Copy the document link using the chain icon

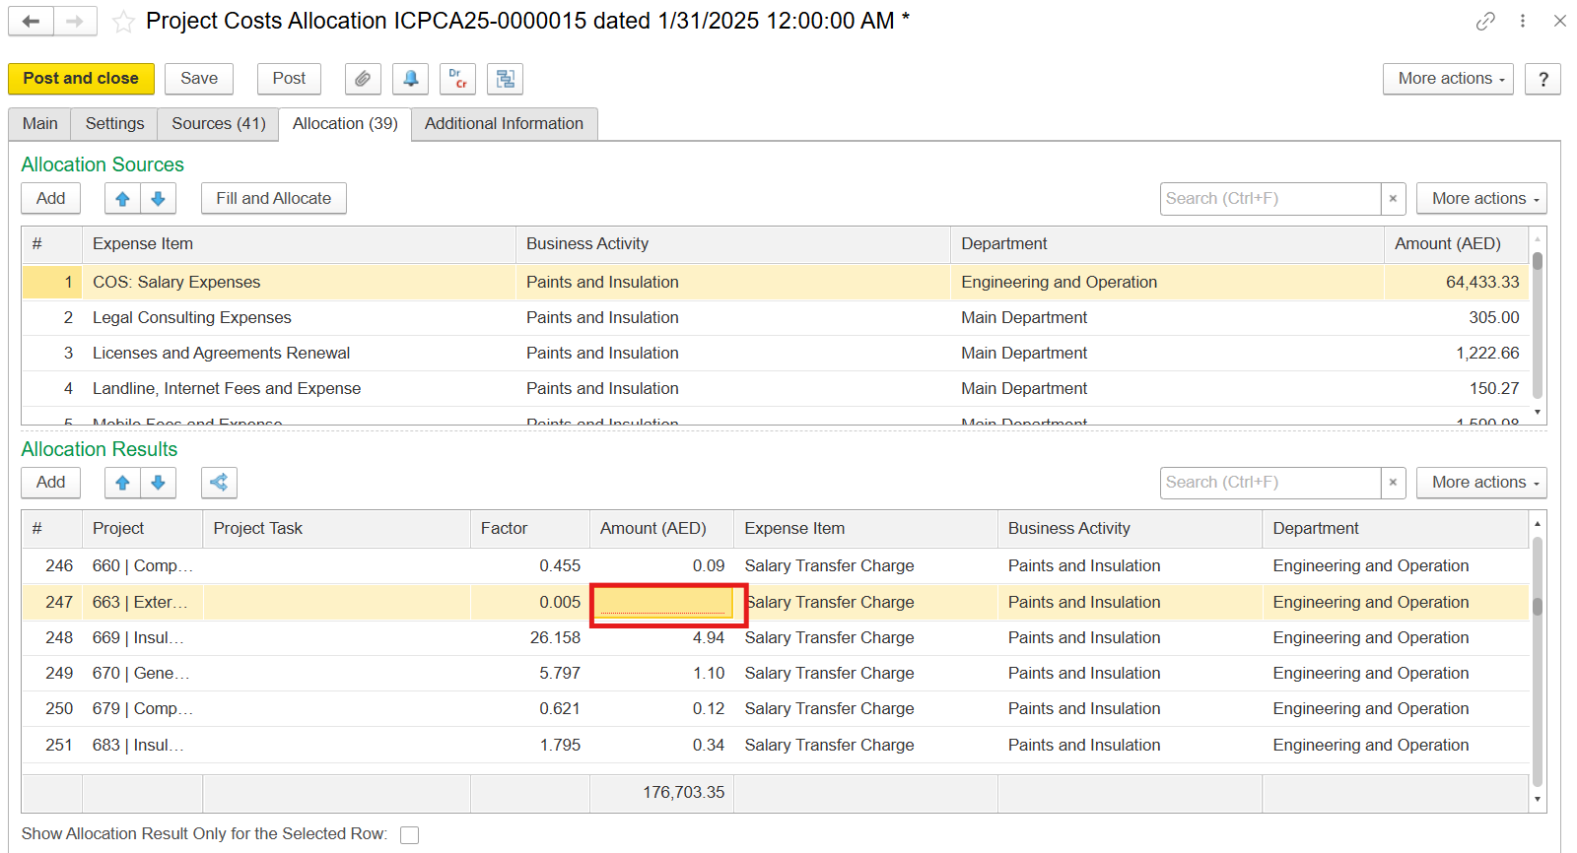point(1485,22)
